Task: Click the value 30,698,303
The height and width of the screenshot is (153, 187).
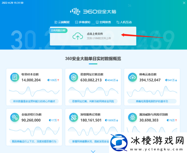Action: coord(149,120)
